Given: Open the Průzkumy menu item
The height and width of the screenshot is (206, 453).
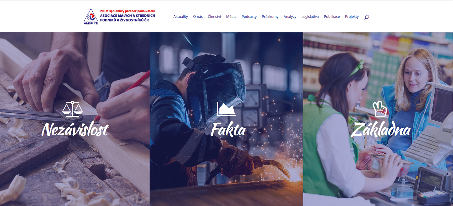Looking at the screenshot, I should point(270,17).
